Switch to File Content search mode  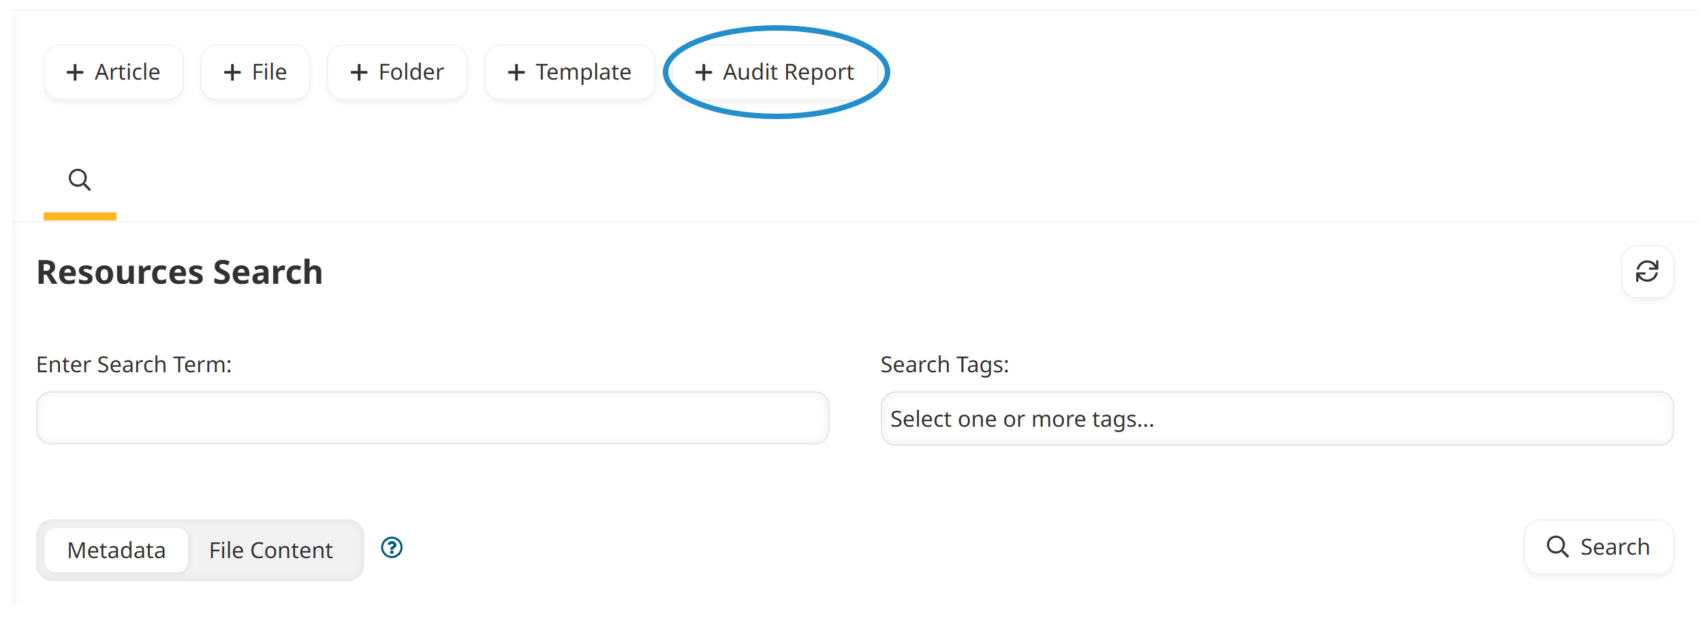(x=271, y=550)
